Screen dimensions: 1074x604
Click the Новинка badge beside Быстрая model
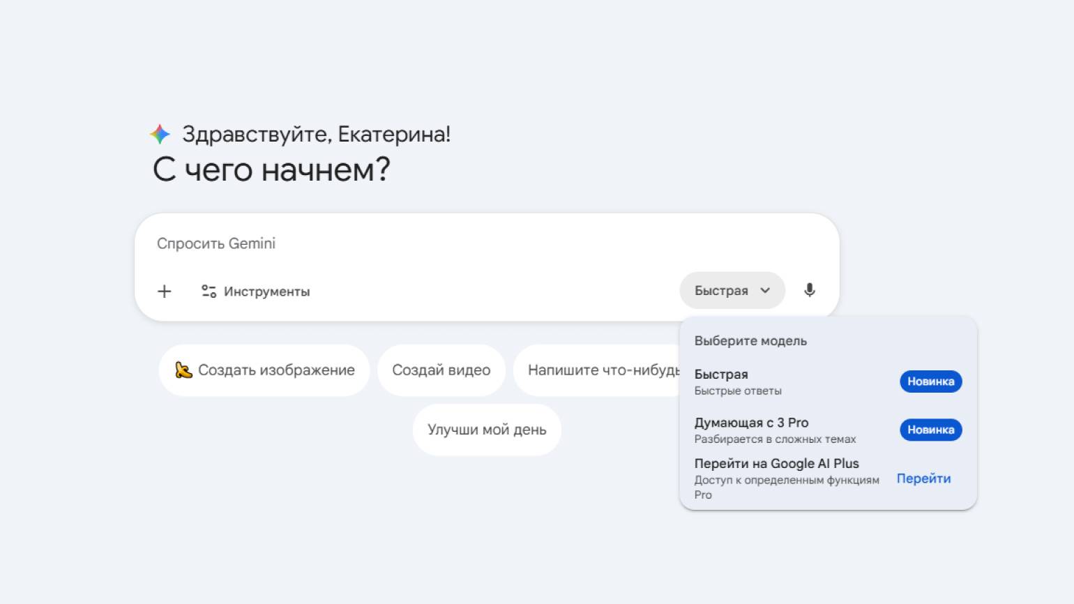tap(930, 382)
